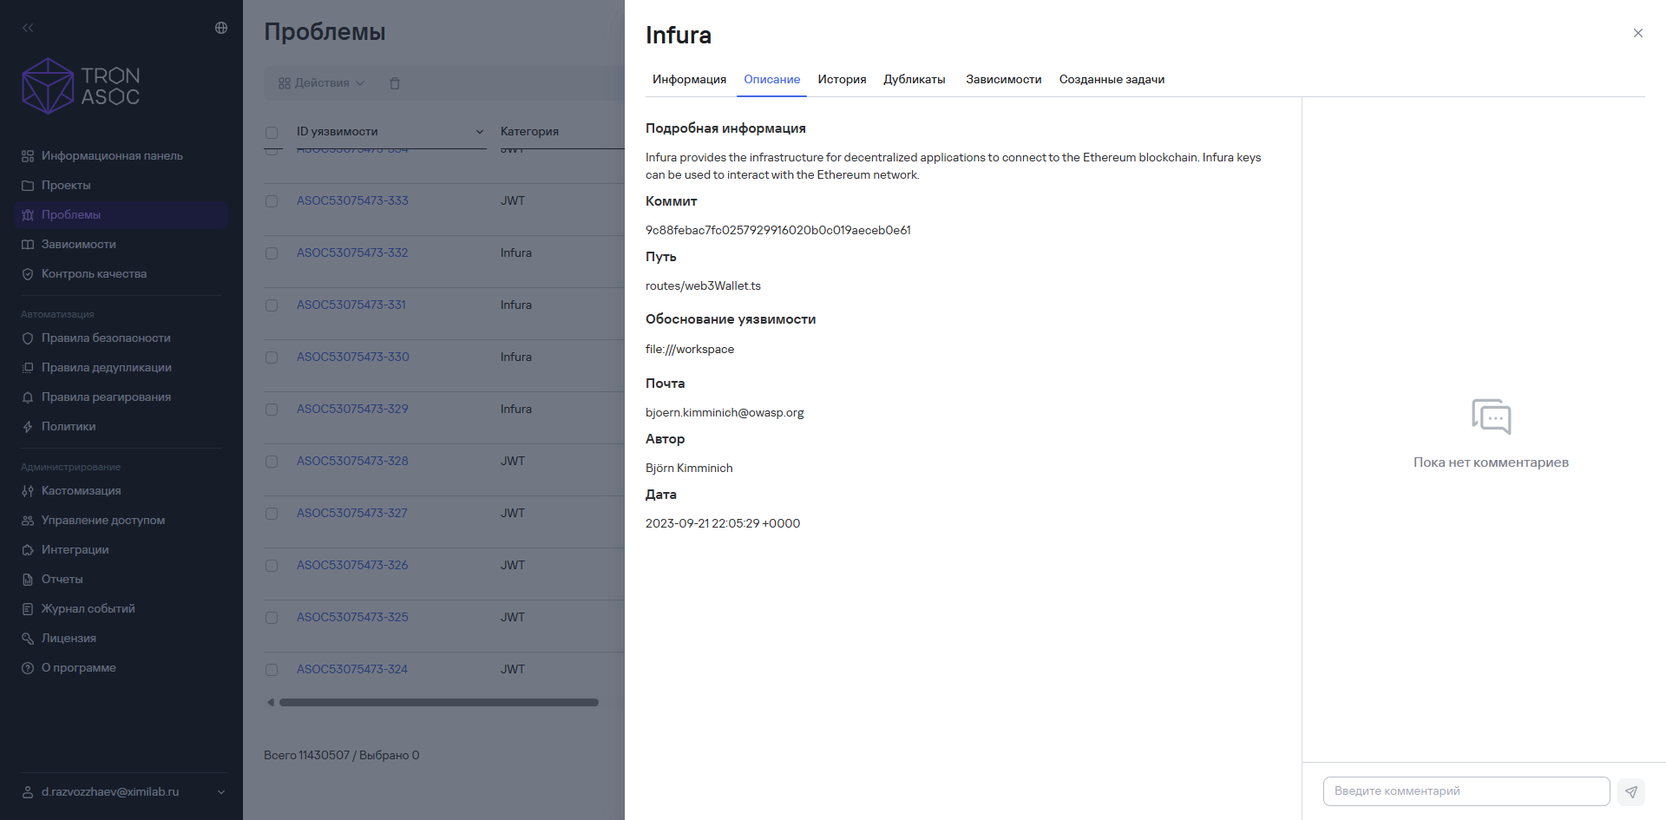Click the Журнал событий list icon
Screen dimensions: 1666x820
tap(28, 609)
